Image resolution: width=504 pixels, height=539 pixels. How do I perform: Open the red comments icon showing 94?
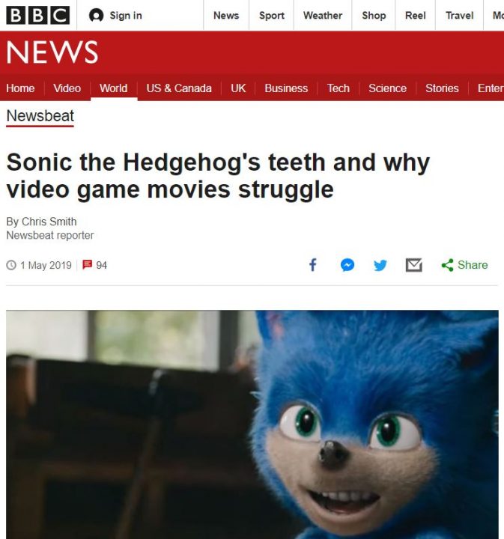coord(88,265)
